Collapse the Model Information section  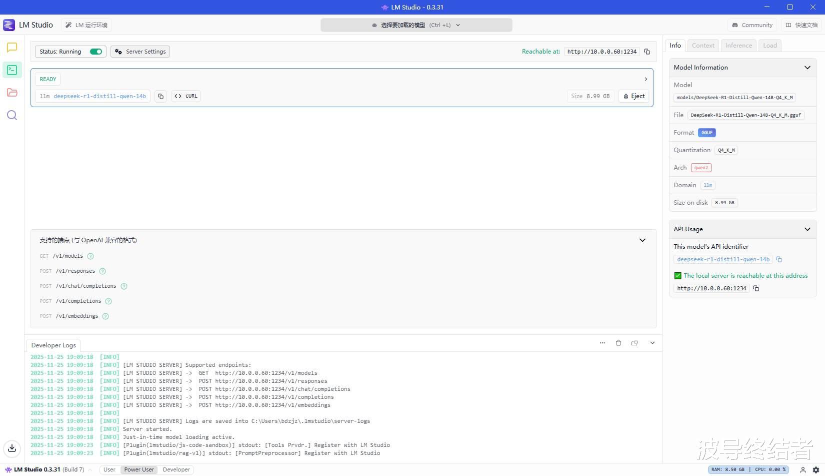(x=807, y=68)
